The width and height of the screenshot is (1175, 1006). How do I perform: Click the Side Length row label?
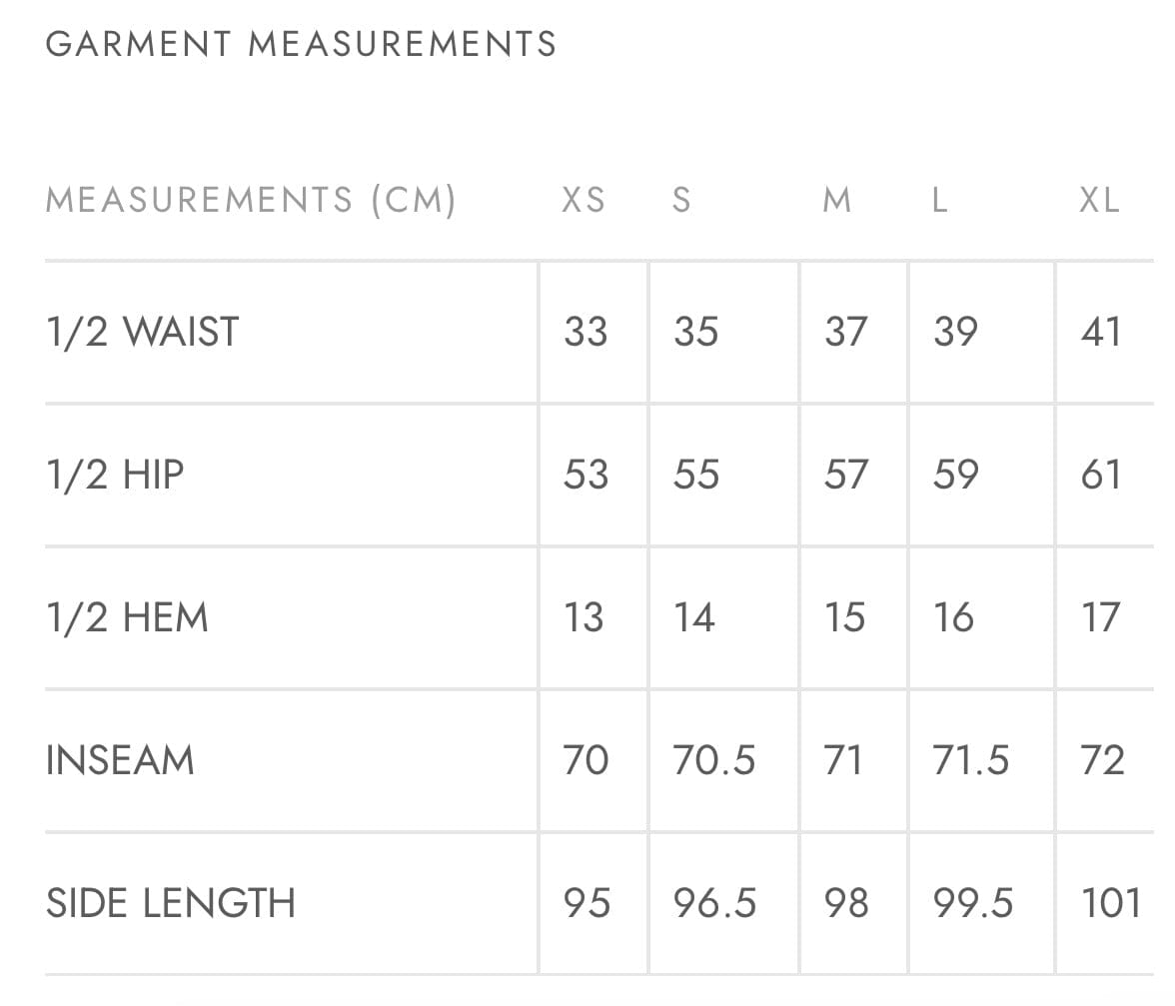point(171,903)
